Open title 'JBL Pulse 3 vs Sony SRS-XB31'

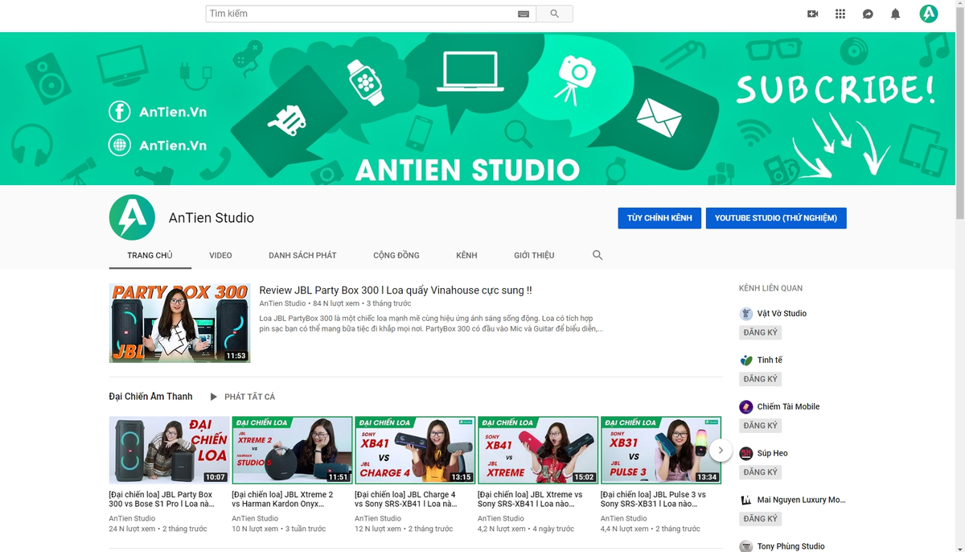(653, 499)
